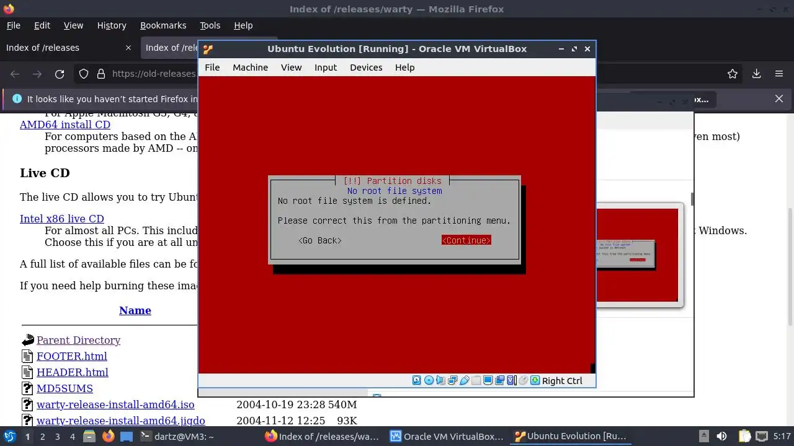The height and width of the screenshot is (446, 794).
Task: Switch to the dartz@VM3 terminal taskbar entry
Action: click(177, 436)
